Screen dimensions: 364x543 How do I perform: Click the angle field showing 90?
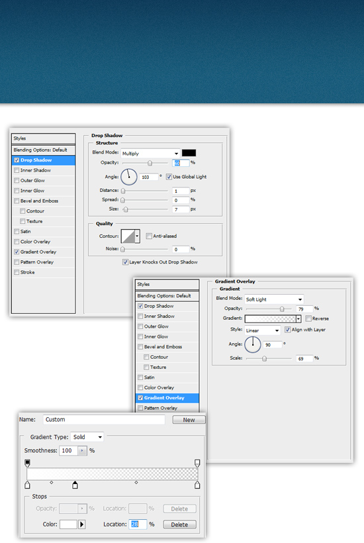[x=273, y=344]
